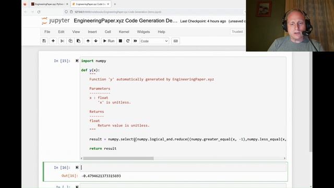Viewport: 334px width, 188px height.
Task: Open a new browser tab with plus
Action: (115, 4)
